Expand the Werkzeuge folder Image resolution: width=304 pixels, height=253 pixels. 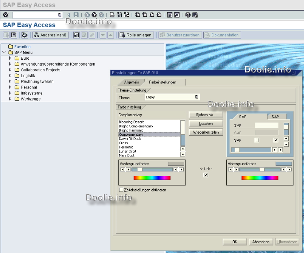tap(10, 99)
